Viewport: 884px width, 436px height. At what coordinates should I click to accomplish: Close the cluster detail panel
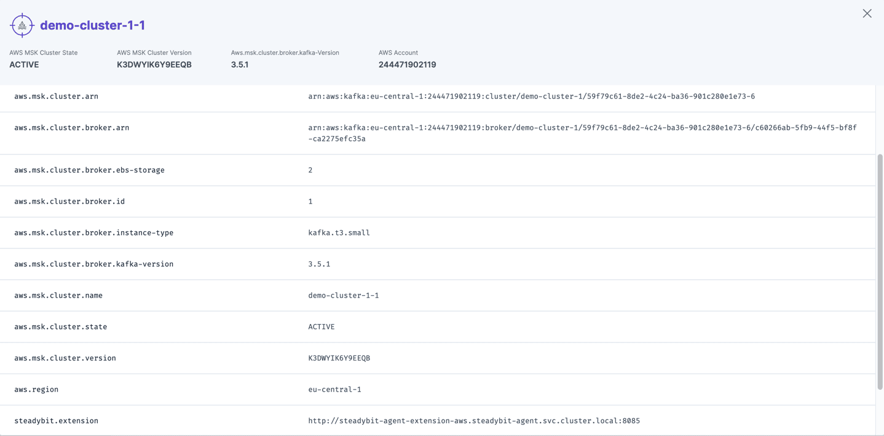pyautogui.click(x=867, y=13)
